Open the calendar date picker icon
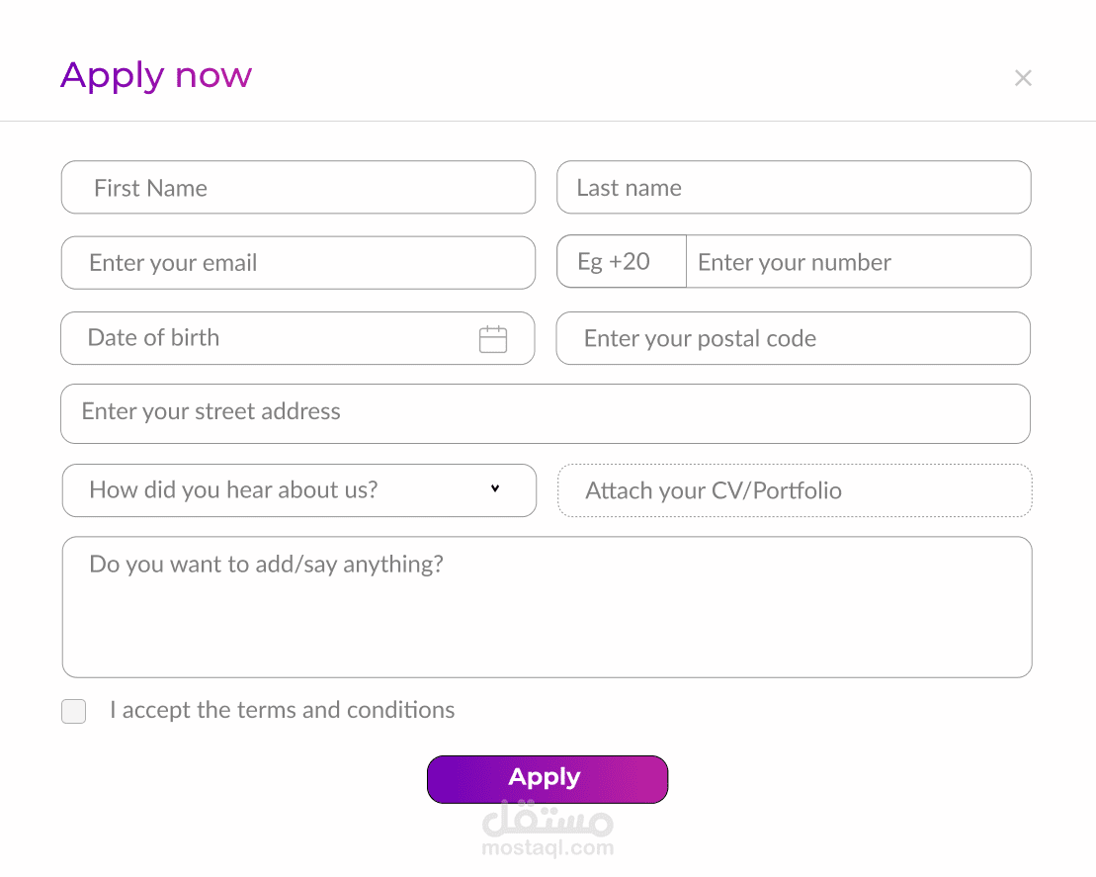The image size is (1096, 877). 493,339
